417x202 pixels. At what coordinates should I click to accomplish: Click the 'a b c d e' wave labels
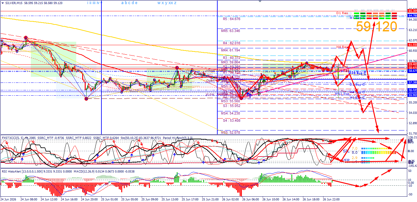pos(129,3)
